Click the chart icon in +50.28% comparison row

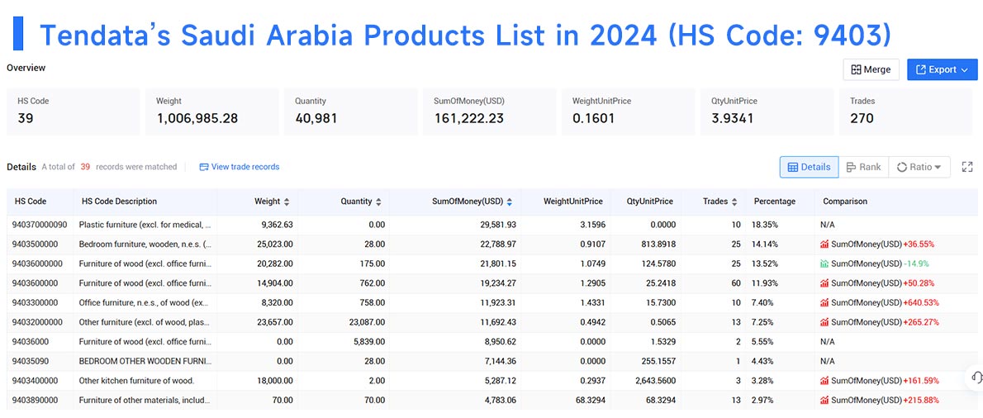click(824, 283)
